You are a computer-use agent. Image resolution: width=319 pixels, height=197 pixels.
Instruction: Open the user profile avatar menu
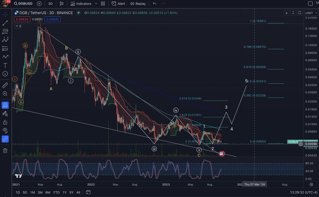[5, 3]
